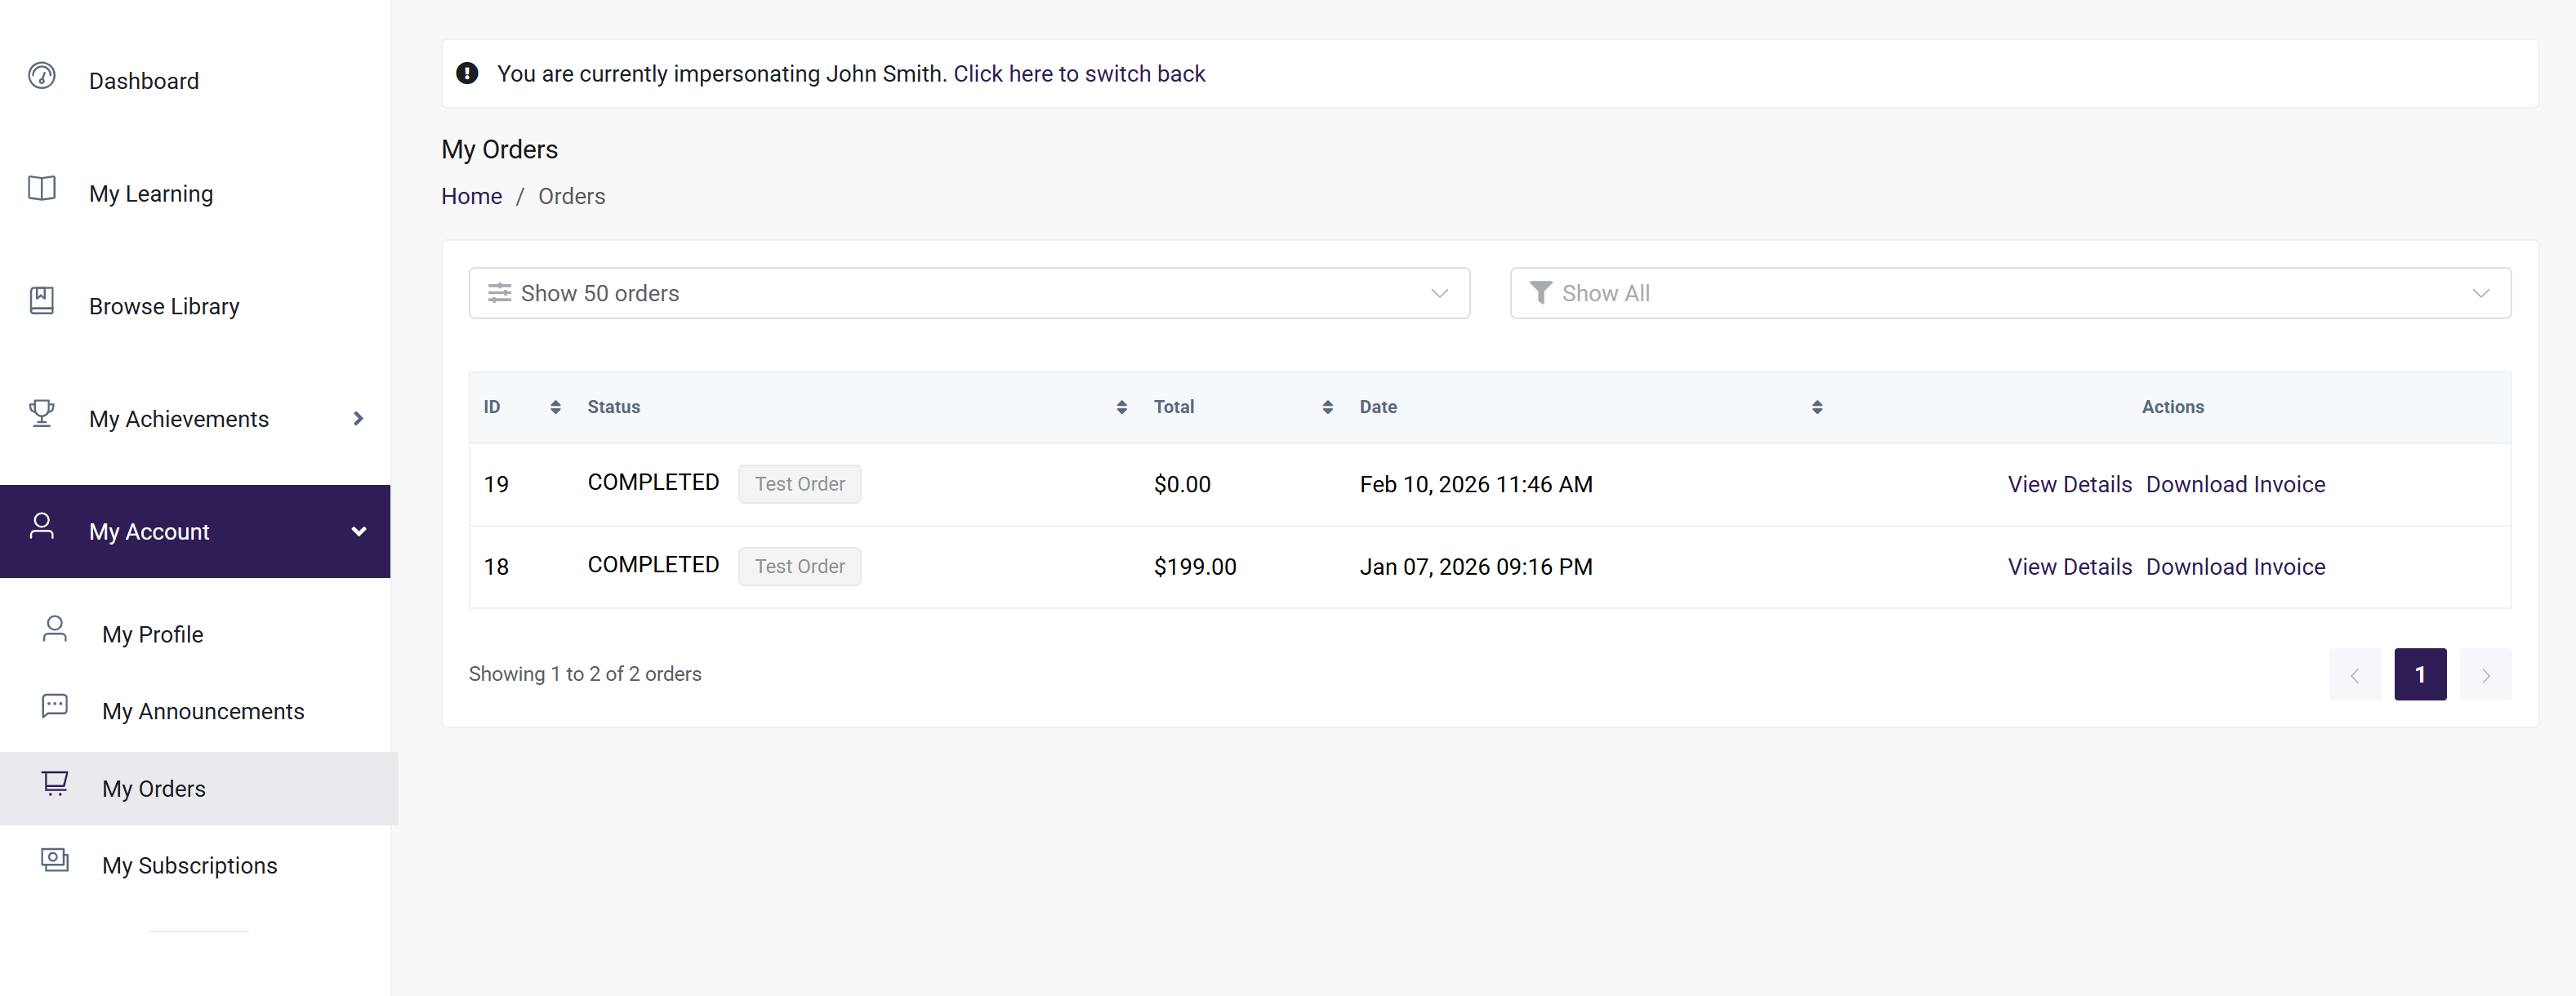Click the My Profile person icon

[x=55, y=629]
